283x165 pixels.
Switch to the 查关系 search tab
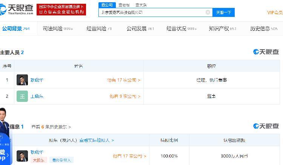tap(141, 5)
